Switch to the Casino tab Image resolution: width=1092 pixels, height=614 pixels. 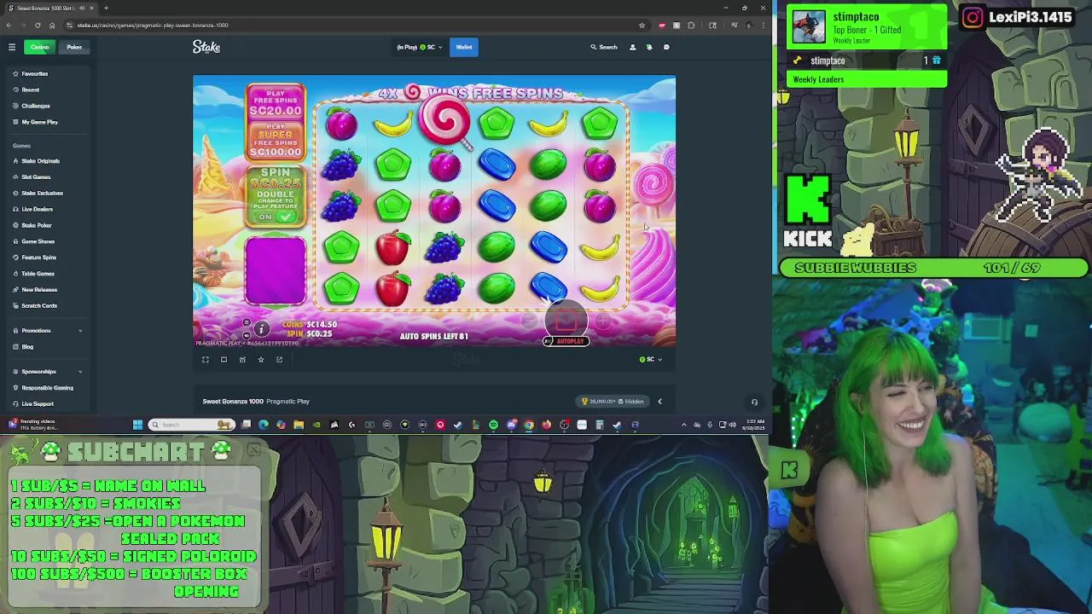click(40, 47)
